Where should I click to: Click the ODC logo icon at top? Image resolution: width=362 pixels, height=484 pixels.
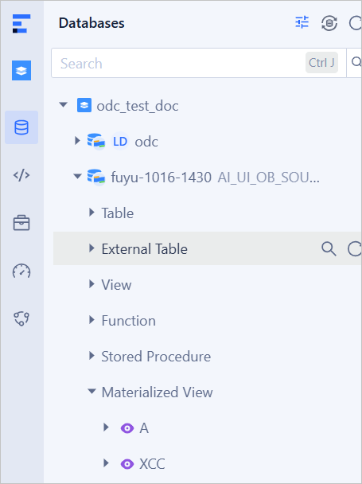tap(21, 23)
